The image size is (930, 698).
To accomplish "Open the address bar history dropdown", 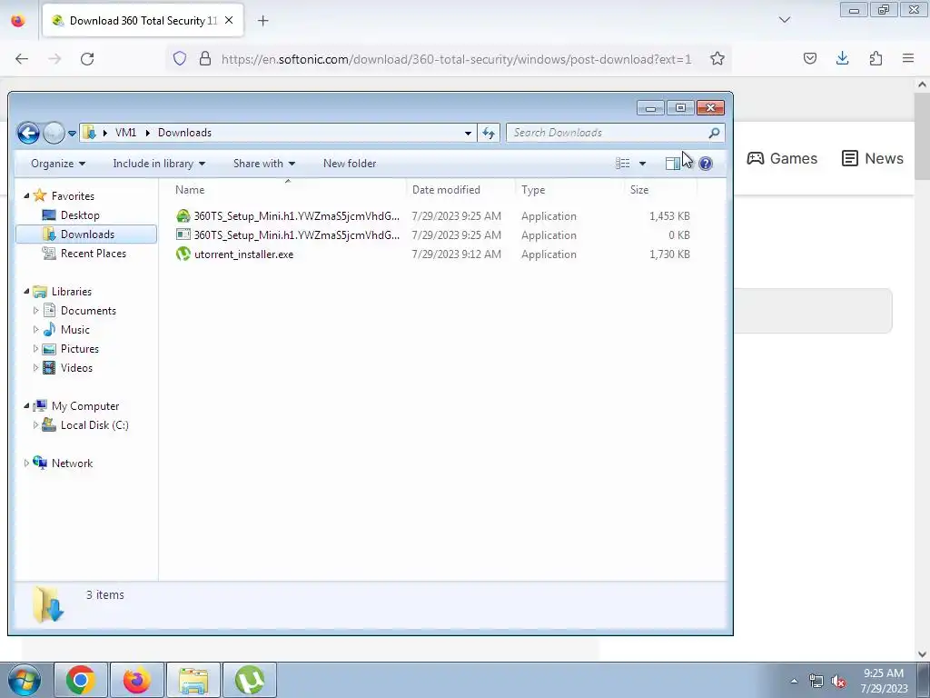I will 468,133.
